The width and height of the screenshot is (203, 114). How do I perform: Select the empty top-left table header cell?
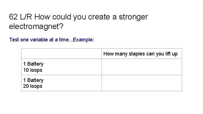click(x=61, y=54)
